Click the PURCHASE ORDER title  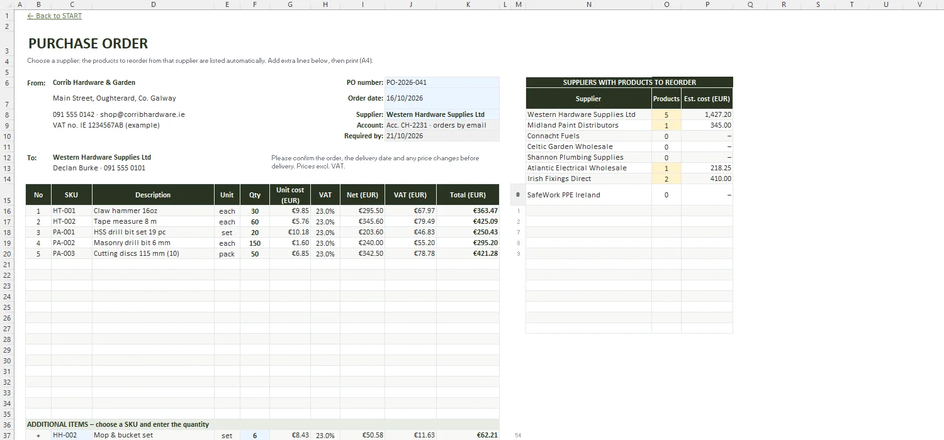88,43
